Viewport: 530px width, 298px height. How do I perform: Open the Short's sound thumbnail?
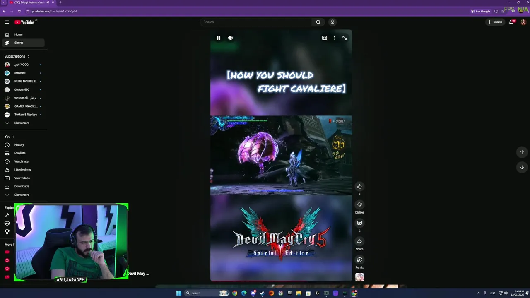[359, 277]
